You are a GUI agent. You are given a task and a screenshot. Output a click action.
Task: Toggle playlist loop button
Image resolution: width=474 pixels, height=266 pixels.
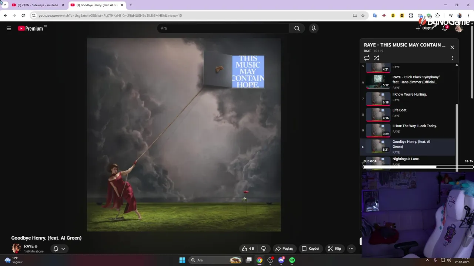367,58
